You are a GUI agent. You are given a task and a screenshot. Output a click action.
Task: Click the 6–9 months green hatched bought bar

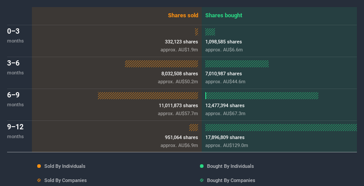click(262, 96)
